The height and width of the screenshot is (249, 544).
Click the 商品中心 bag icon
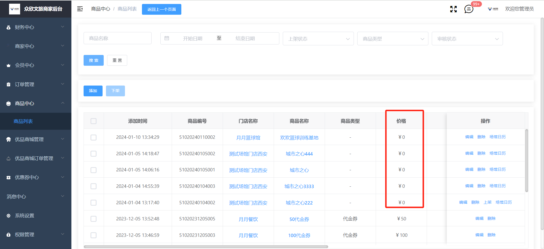(8, 103)
